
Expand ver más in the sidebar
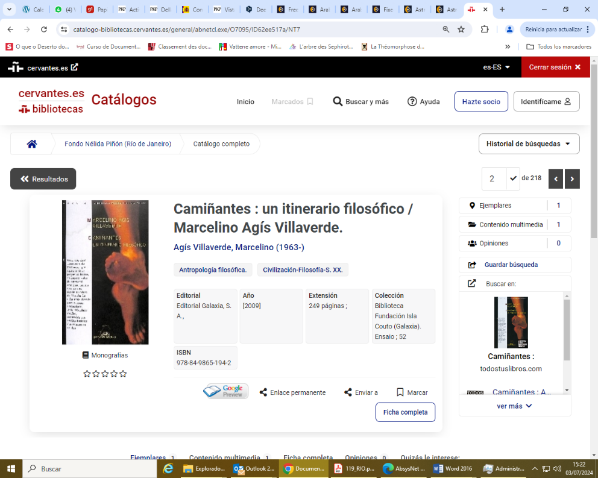click(514, 406)
